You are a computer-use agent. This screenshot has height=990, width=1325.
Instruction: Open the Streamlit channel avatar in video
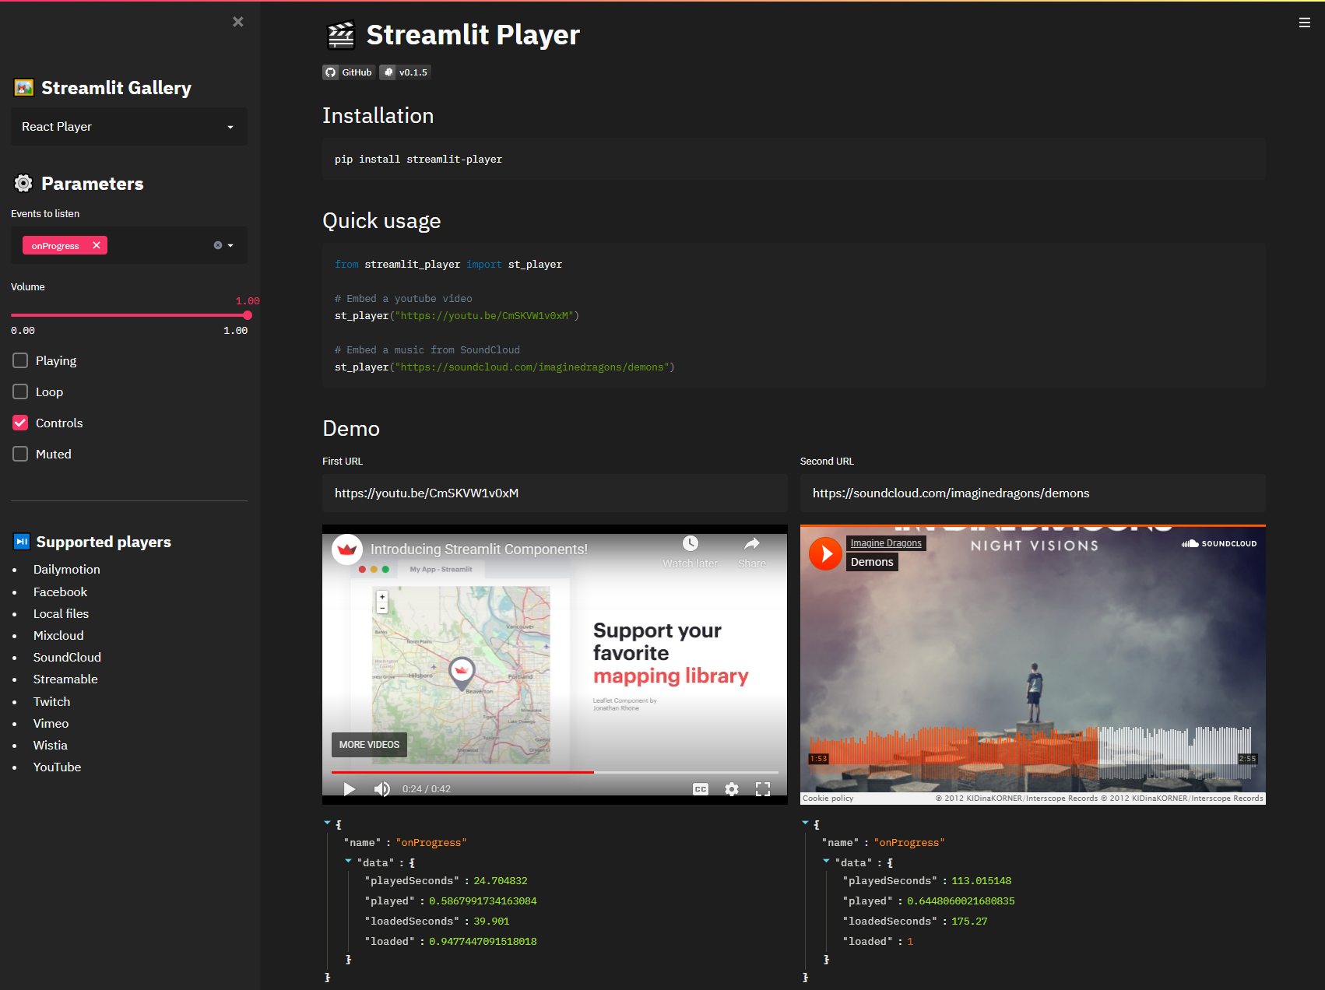(x=347, y=549)
